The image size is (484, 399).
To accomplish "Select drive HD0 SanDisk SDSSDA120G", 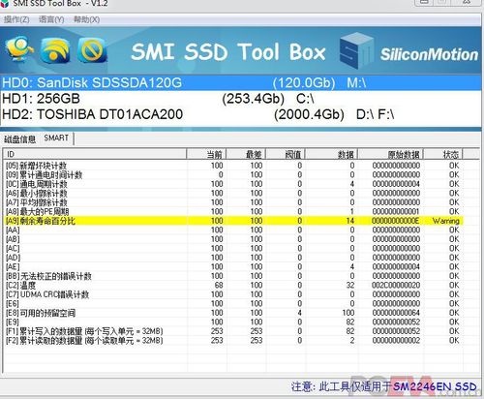I will [x=241, y=83].
